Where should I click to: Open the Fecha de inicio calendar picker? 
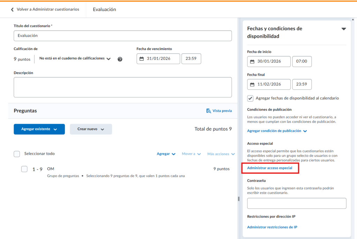pyautogui.click(x=252, y=61)
